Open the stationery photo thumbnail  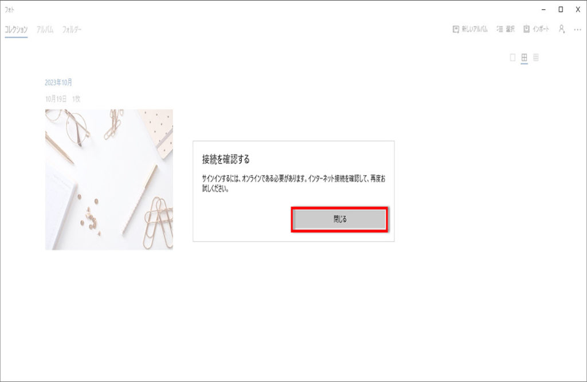(109, 179)
